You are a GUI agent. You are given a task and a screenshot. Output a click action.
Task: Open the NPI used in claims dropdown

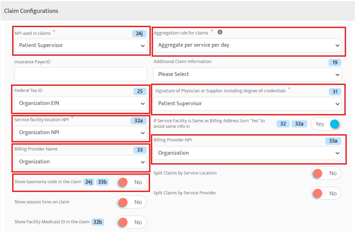[x=80, y=46]
